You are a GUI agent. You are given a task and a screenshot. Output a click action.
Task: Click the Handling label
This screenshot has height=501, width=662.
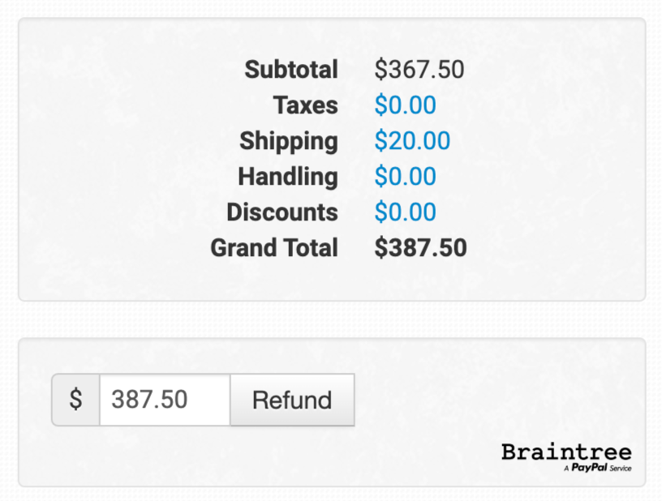(287, 177)
